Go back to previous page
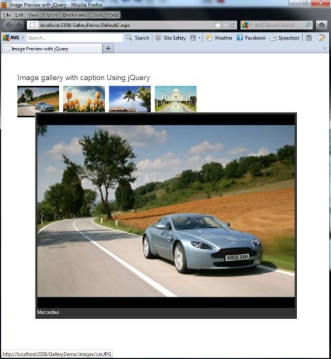This screenshot has height=359, width=331. click(x=10, y=25)
